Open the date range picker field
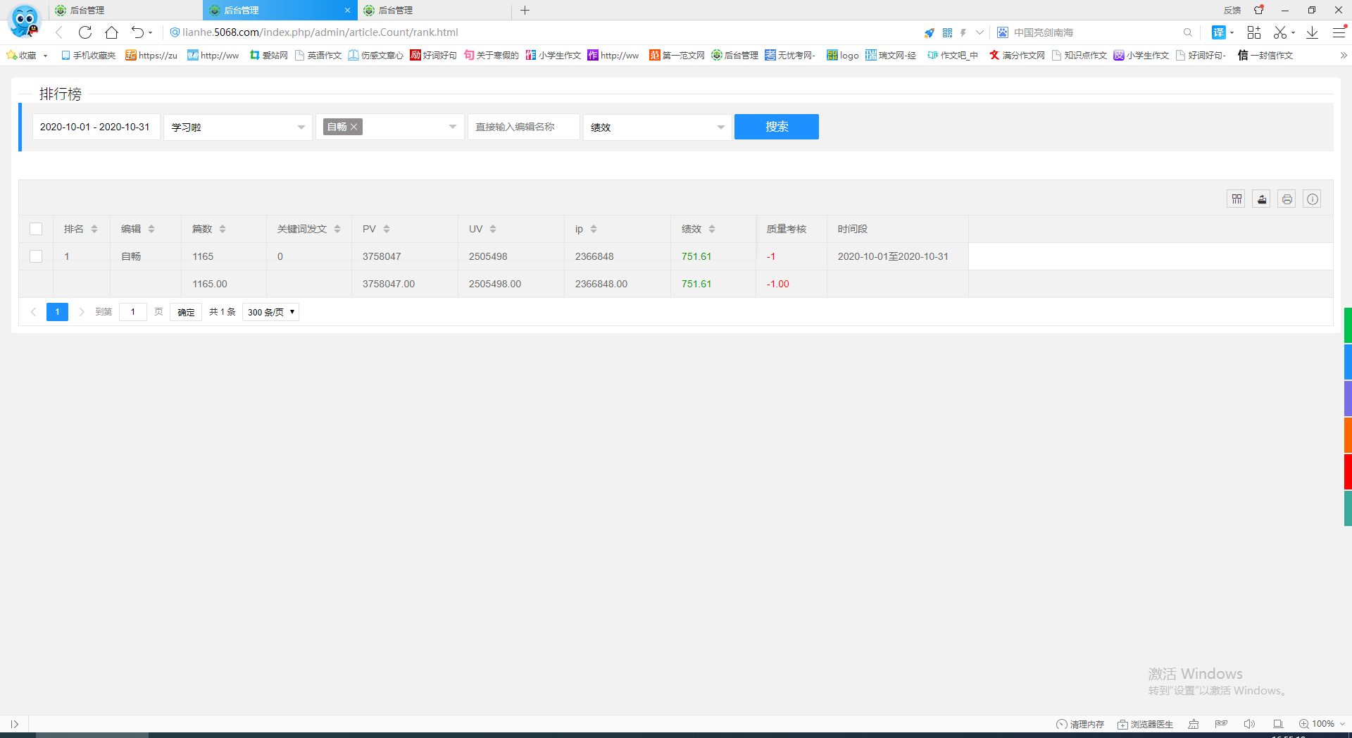This screenshot has height=738, width=1352. 96,127
